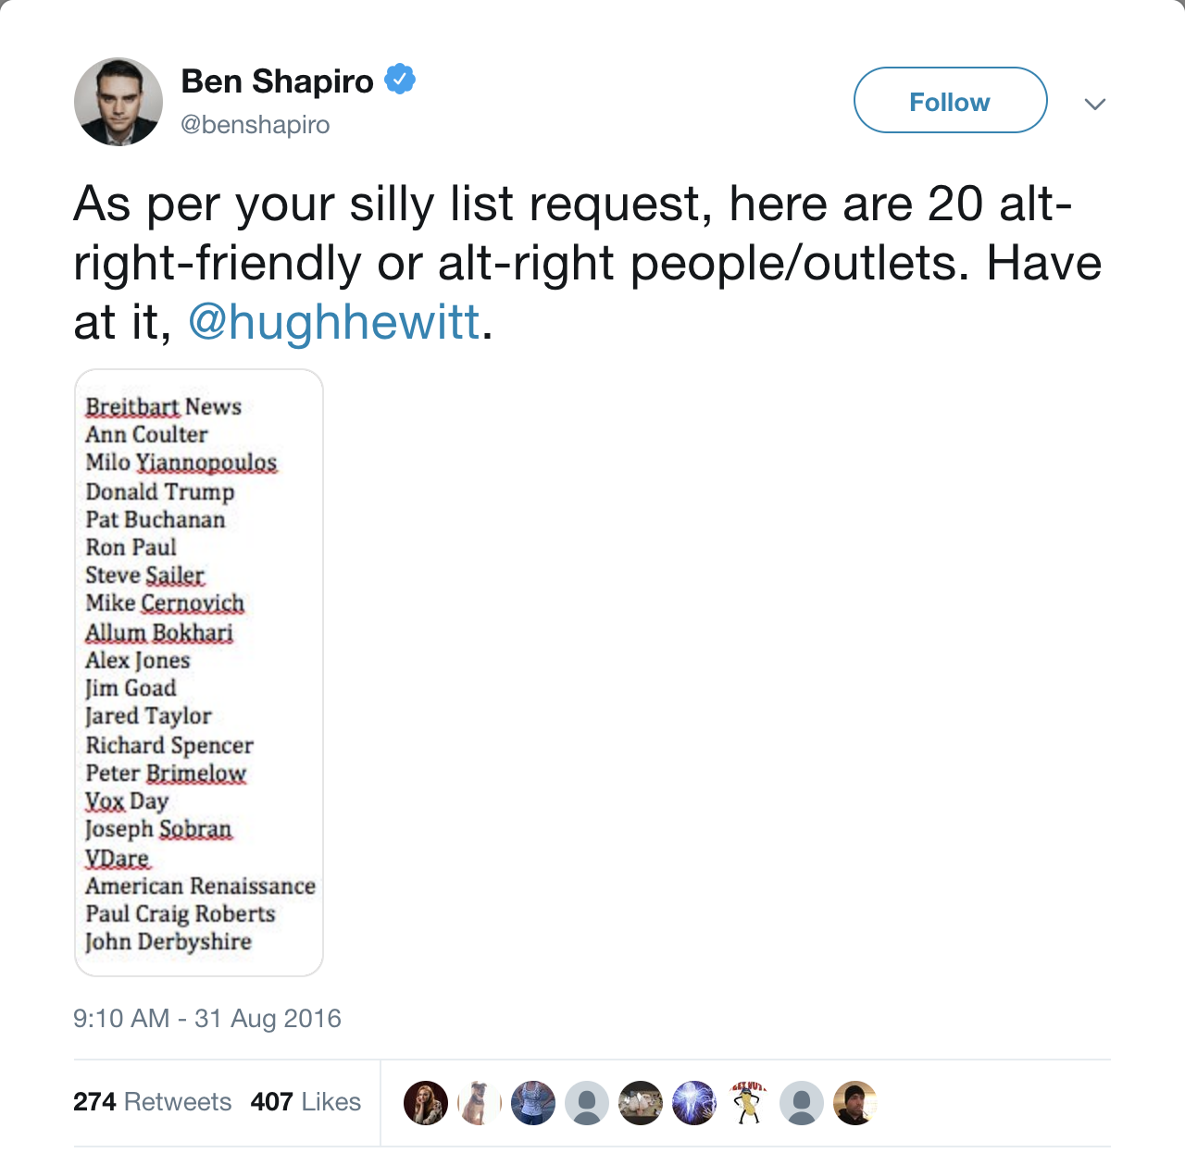The height and width of the screenshot is (1153, 1185).
Task: Open the attached alt-right list image
Action: 198,672
